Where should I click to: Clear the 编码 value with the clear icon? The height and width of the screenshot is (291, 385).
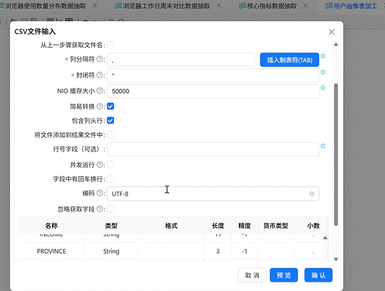click(312, 193)
